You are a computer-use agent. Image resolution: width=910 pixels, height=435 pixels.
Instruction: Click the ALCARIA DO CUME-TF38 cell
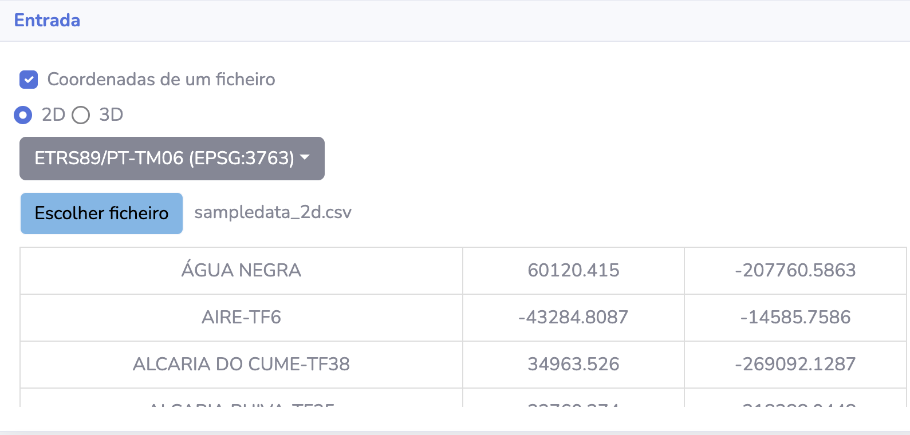[x=241, y=365]
